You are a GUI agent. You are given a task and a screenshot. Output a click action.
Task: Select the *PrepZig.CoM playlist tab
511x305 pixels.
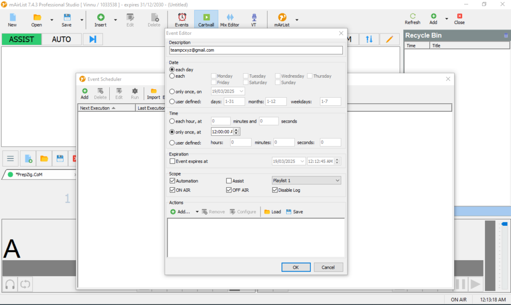point(39,174)
